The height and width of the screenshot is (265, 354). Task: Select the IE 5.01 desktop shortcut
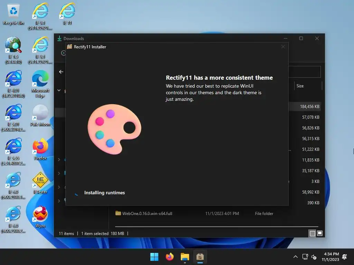[x=13, y=118]
